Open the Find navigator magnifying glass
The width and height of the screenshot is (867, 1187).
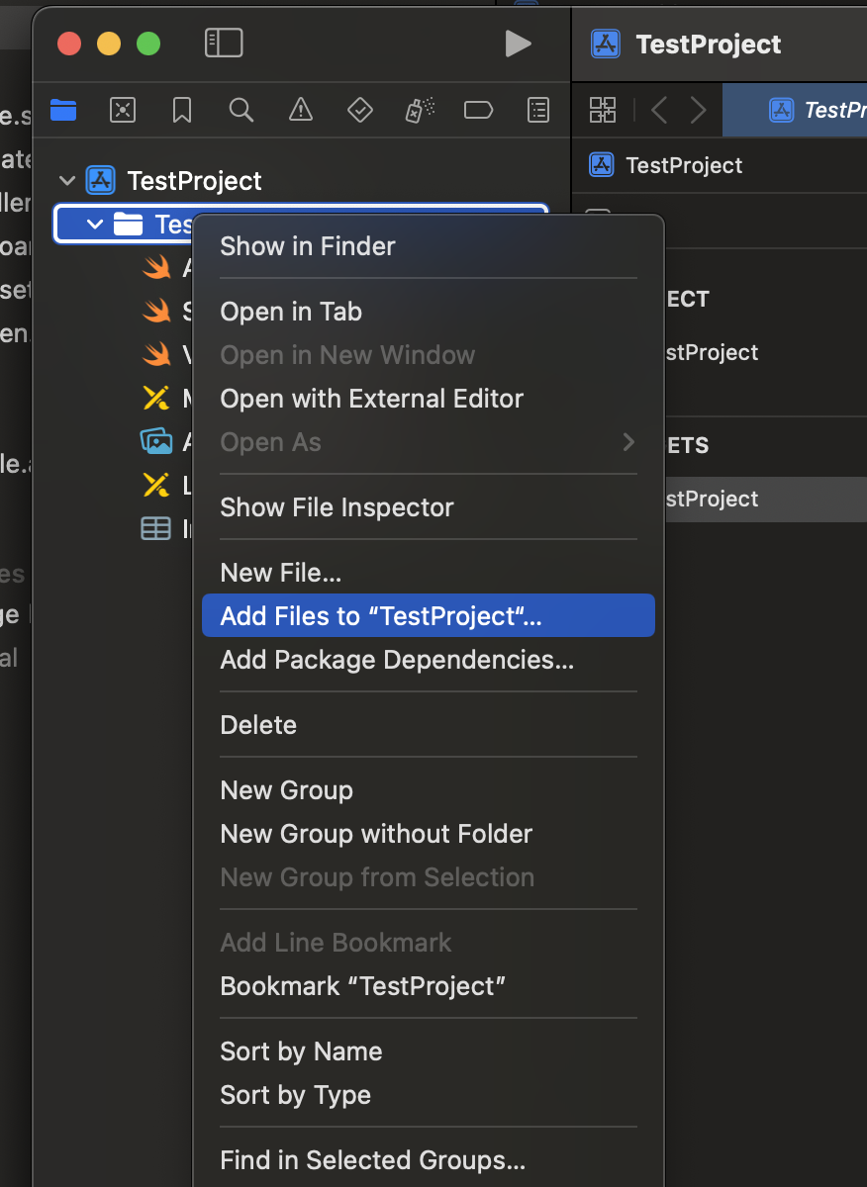(241, 110)
